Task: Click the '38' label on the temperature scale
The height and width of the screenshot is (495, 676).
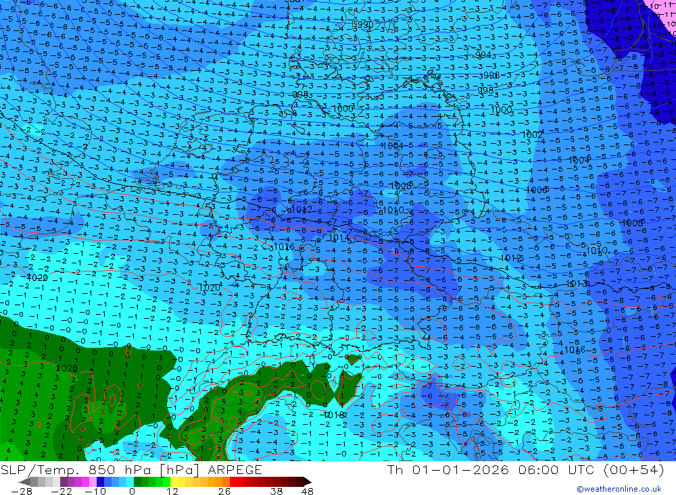Action: [x=276, y=491]
